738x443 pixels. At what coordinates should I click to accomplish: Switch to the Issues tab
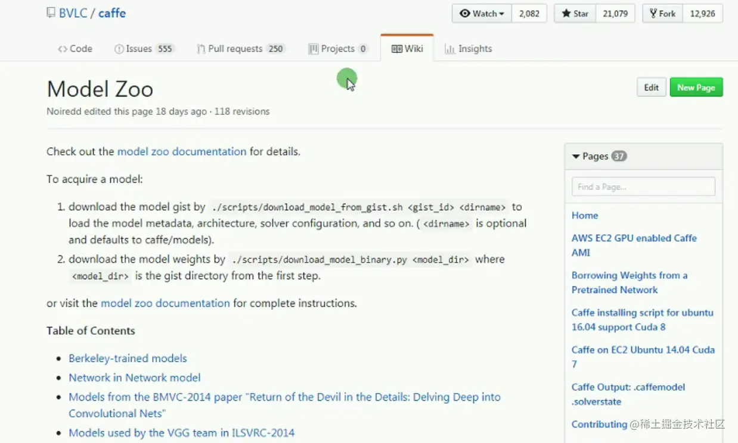pos(144,49)
